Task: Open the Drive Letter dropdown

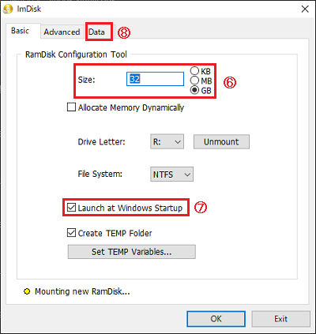Action: [167, 142]
